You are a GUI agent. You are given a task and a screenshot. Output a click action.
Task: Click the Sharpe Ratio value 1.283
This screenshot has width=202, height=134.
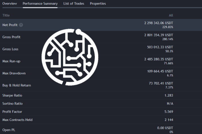pyautogui.click(x=169, y=95)
